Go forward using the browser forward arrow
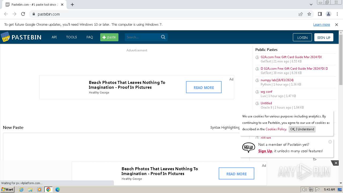This screenshot has height=193, width=343. tap(14, 14)
